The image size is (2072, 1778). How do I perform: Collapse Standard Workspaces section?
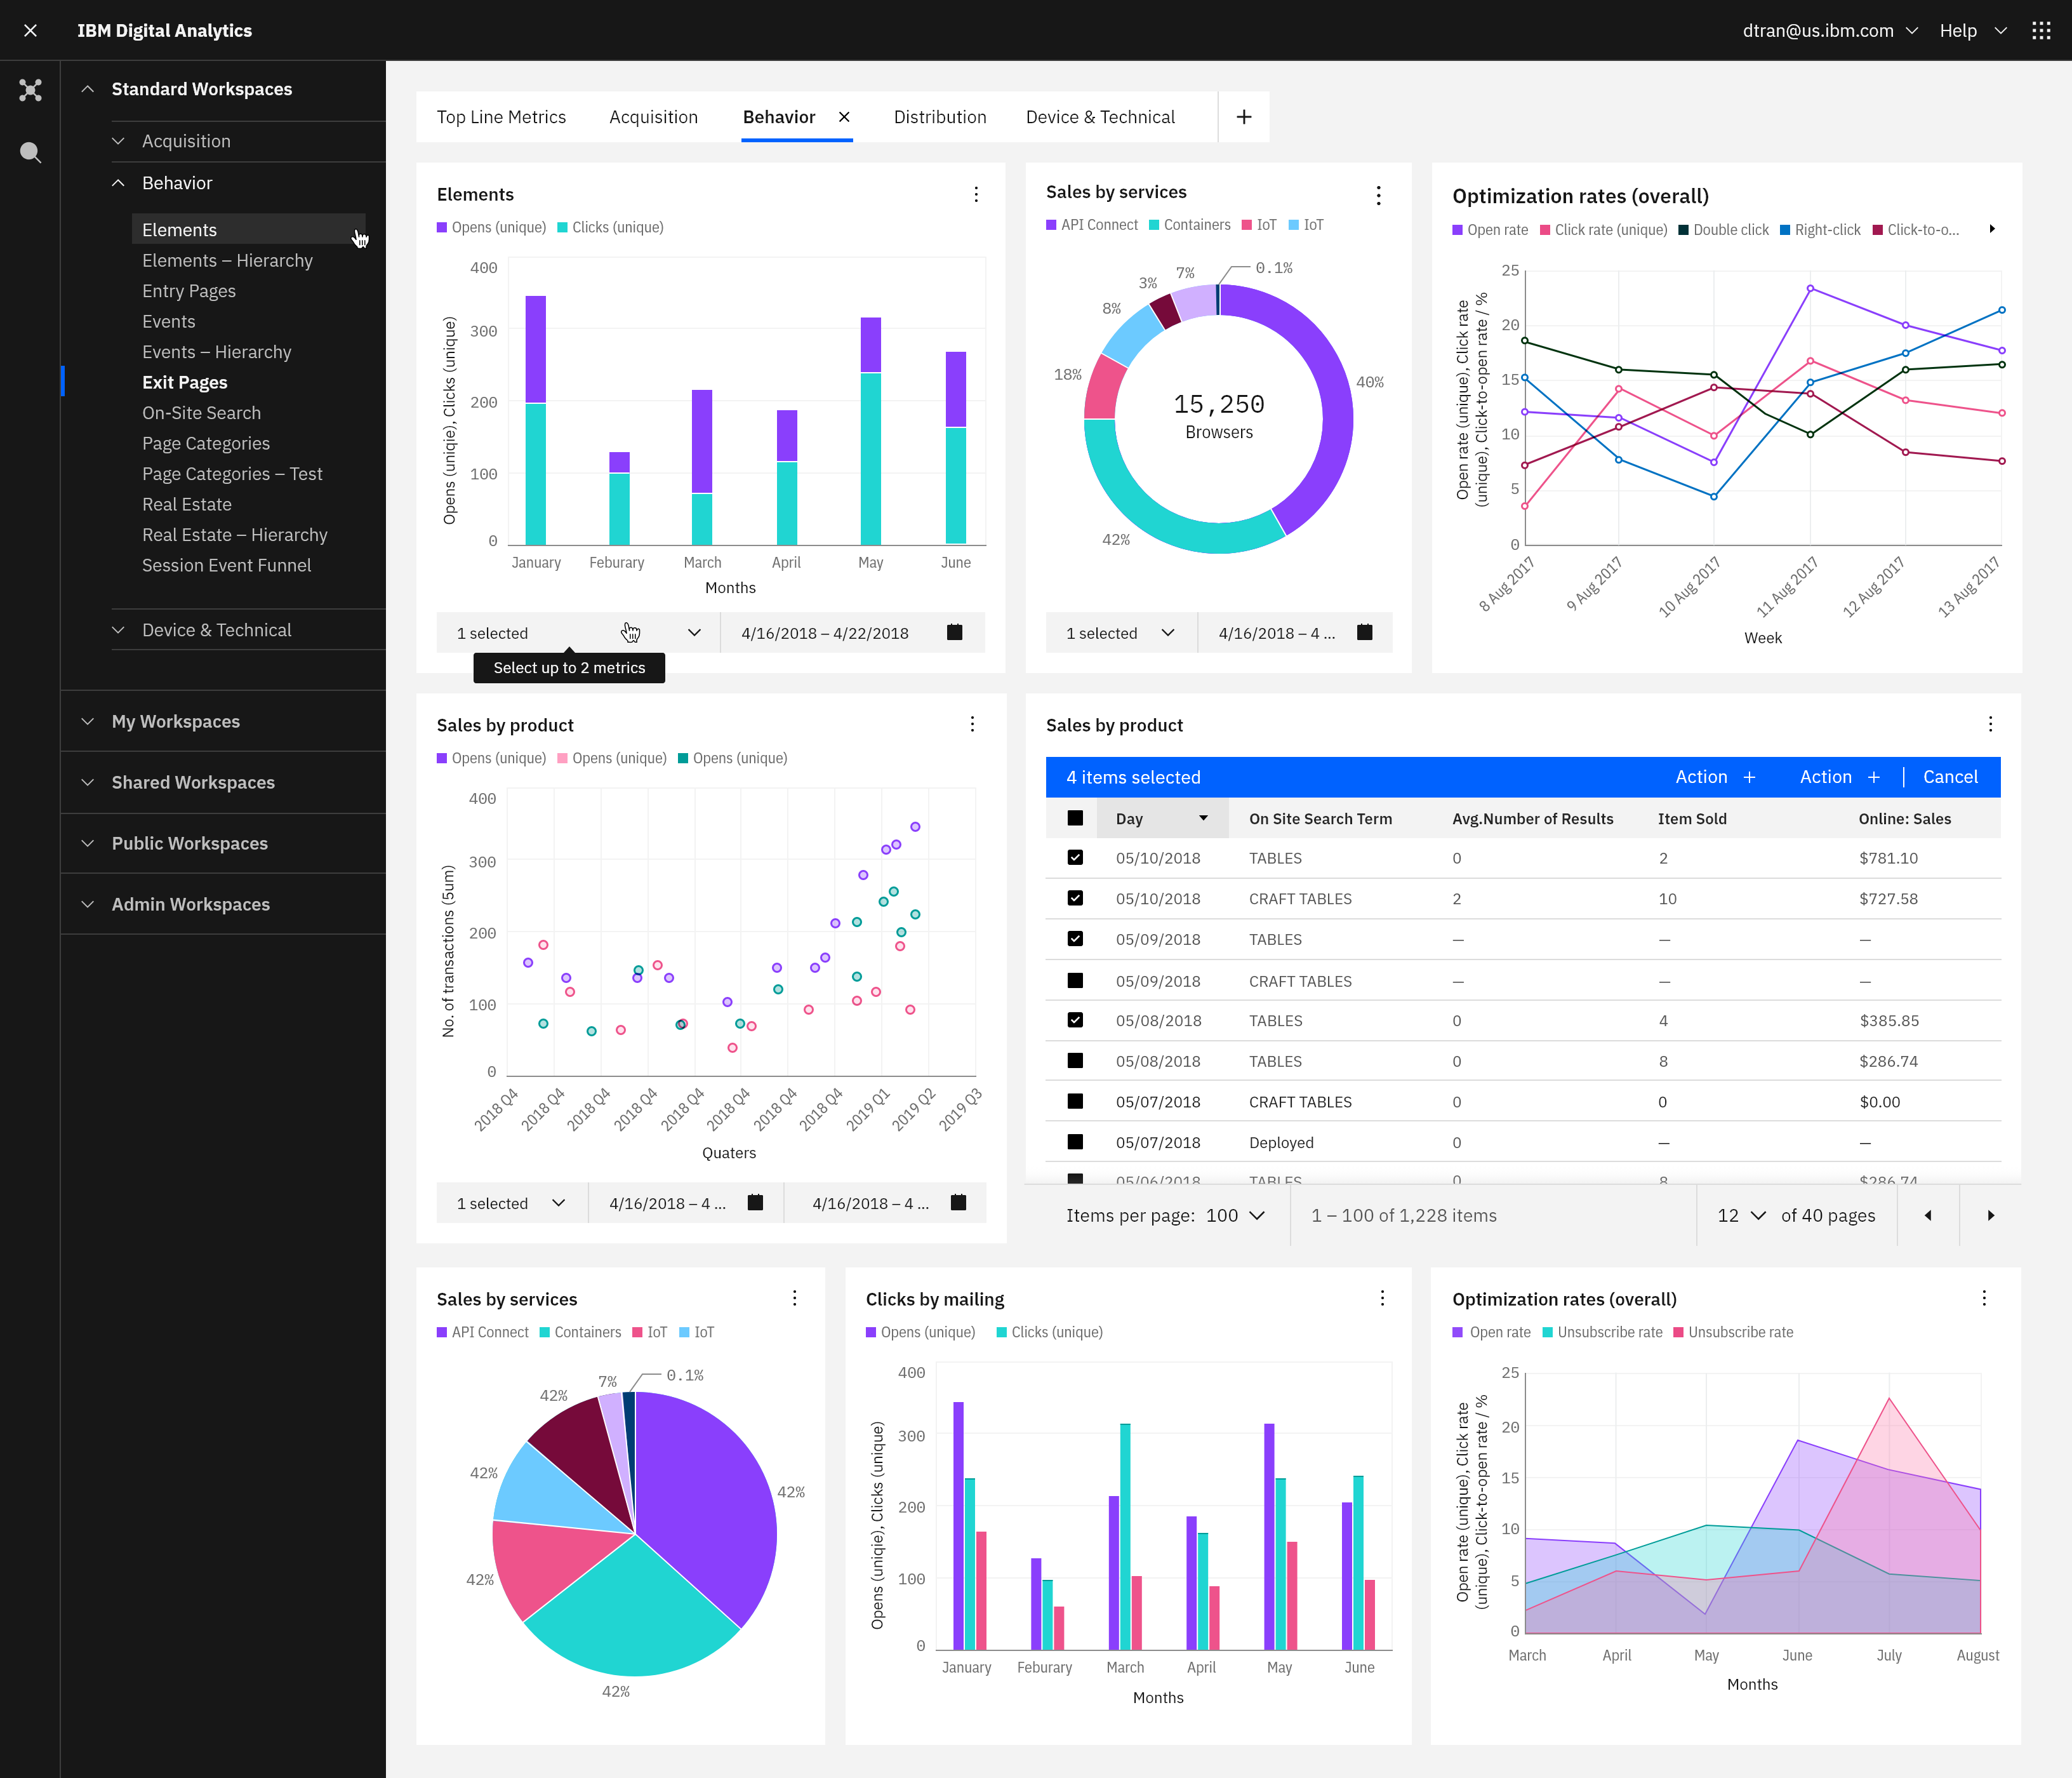pos(88,89)
